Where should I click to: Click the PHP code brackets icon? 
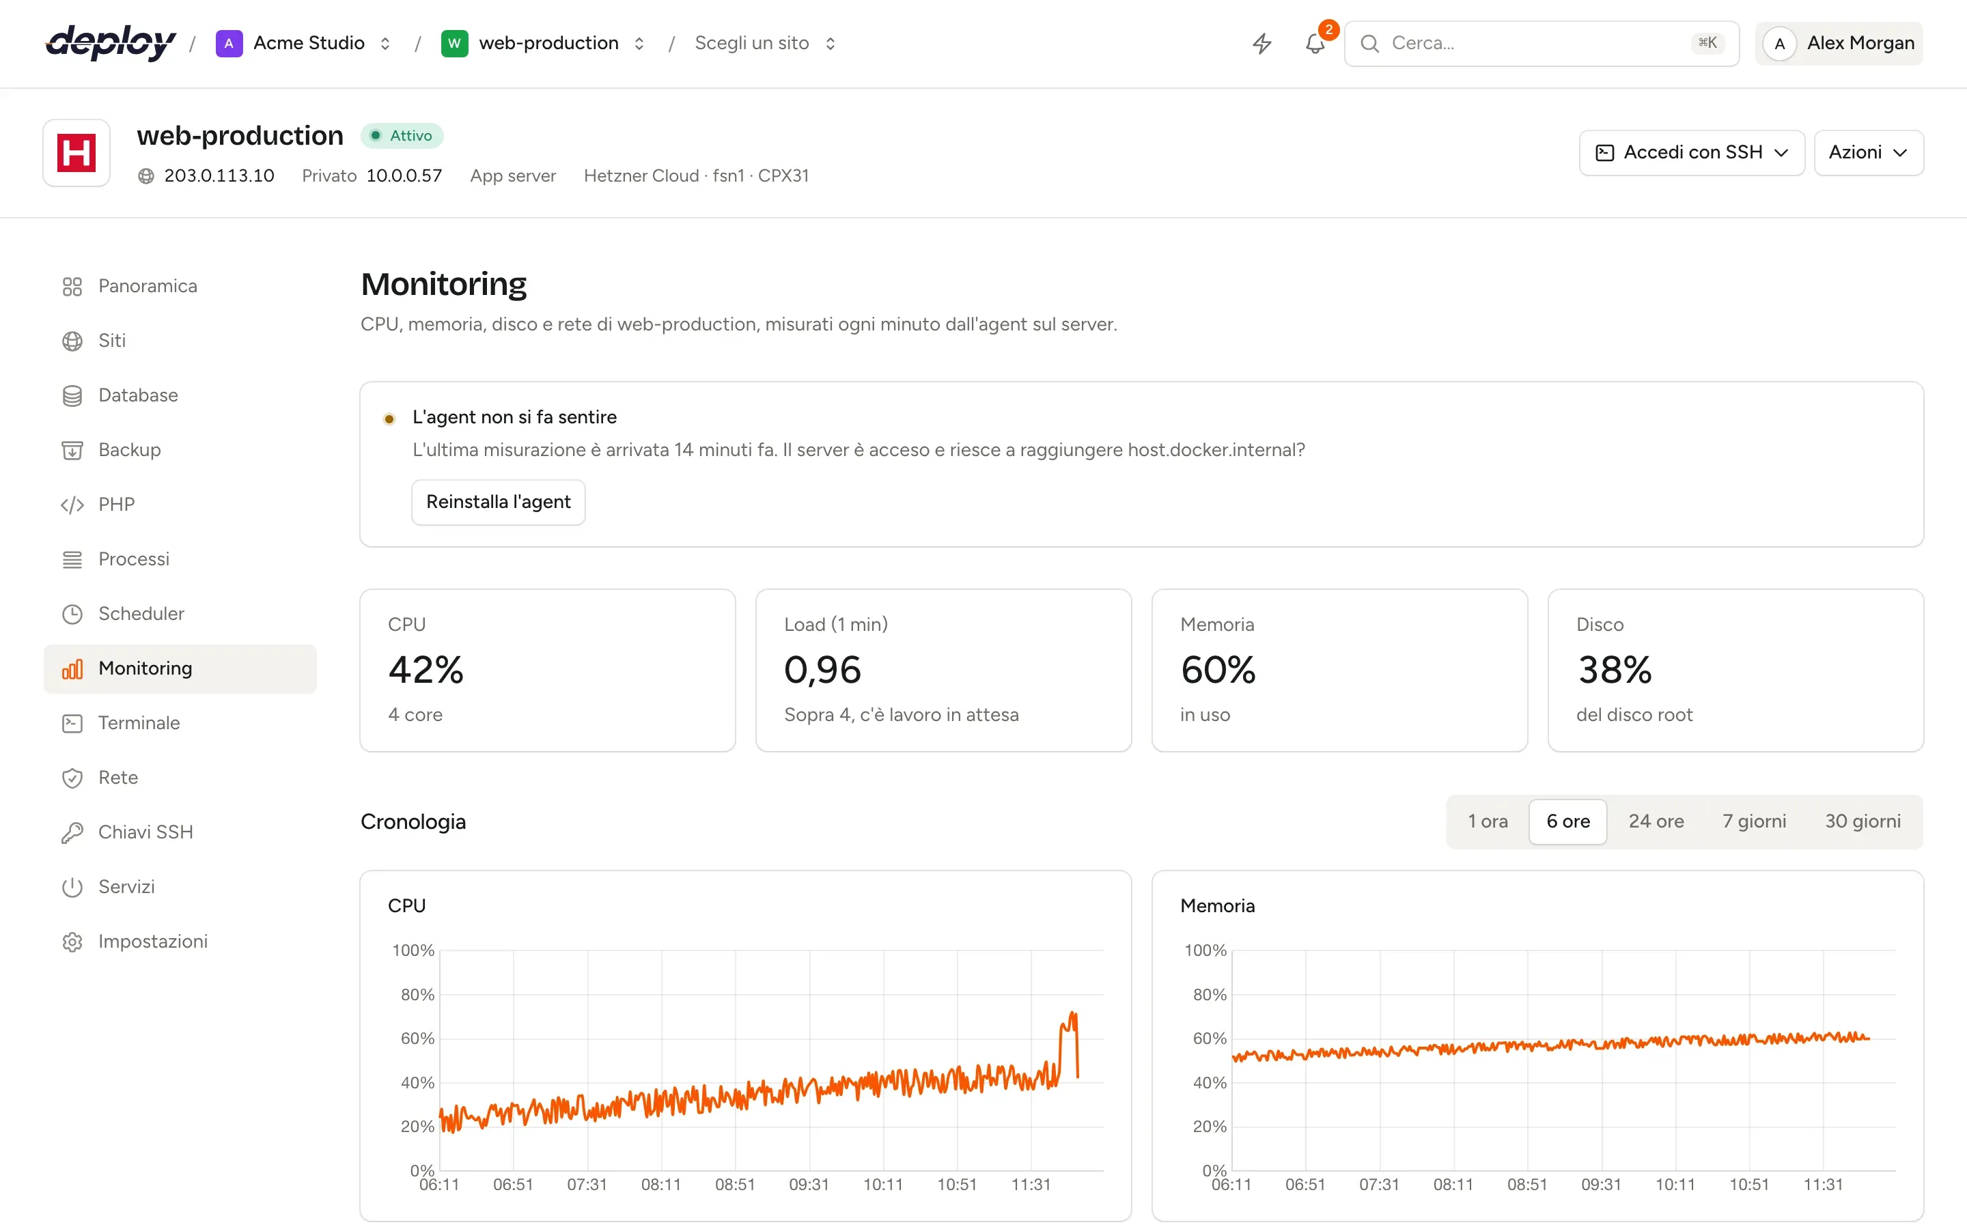point(72,505)
